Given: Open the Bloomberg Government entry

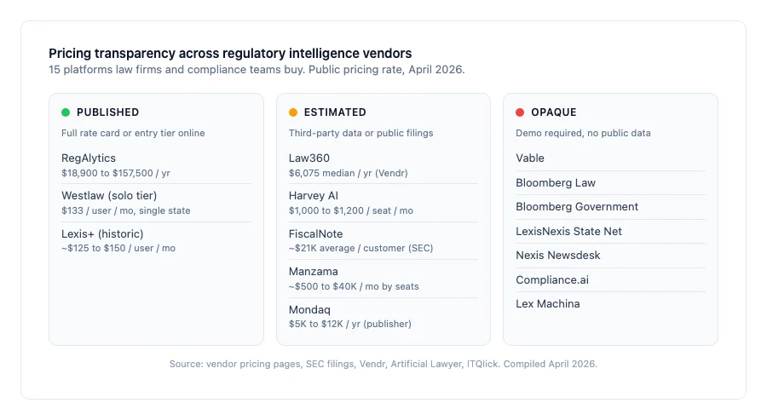Looking at the screenshot, I should pyautogui.click(x=577, y=207).
